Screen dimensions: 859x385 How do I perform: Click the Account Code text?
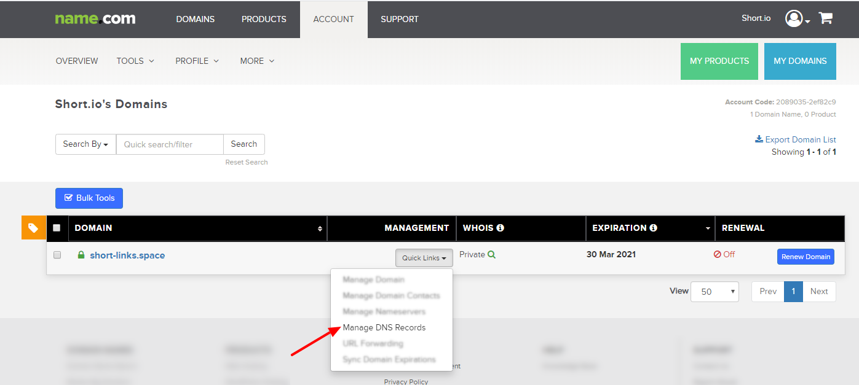coord(780,102)
